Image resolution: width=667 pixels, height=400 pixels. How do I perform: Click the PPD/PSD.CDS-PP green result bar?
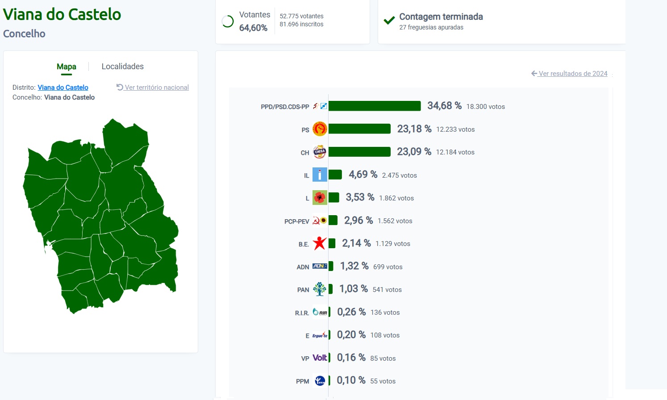(375, 106)
